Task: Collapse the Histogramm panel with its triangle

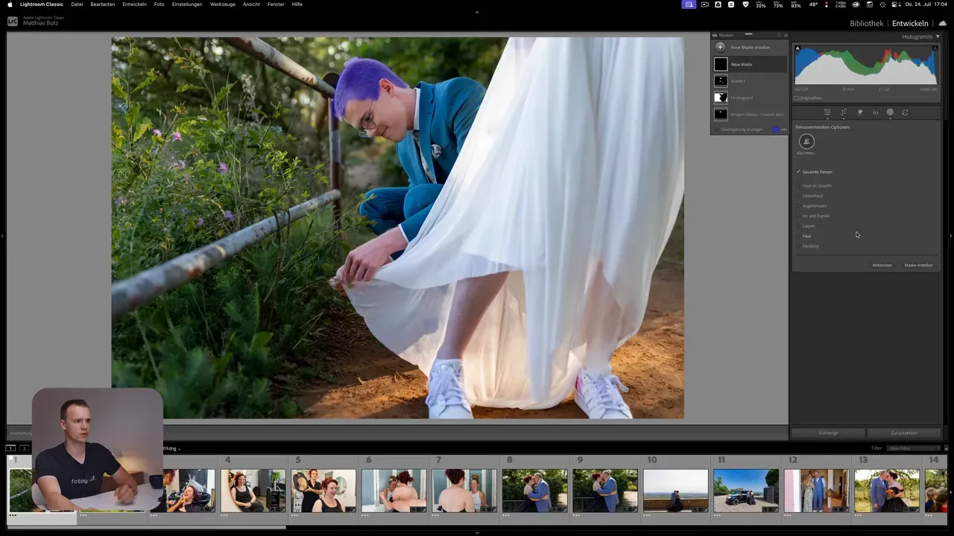Action: (x=937, y=36)
